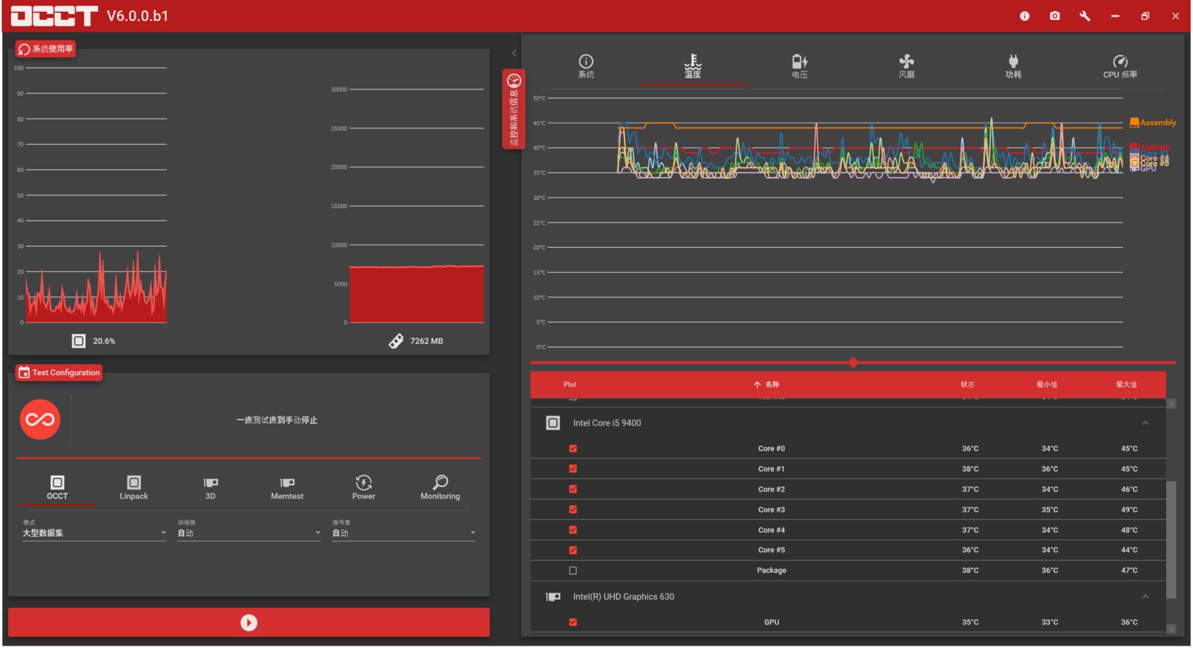Click the screenshot camera icon
The height and width of the screenshot is (648, 1193).
pos(1054,16)
